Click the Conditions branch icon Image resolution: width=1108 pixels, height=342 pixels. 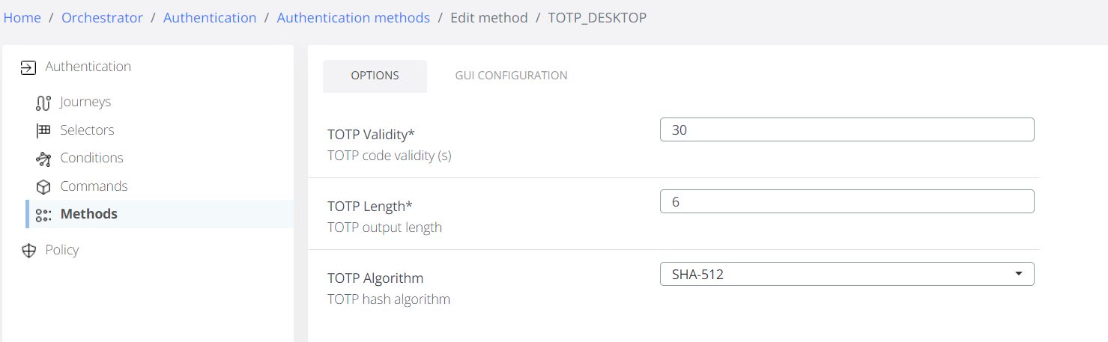tap(43, 159)
